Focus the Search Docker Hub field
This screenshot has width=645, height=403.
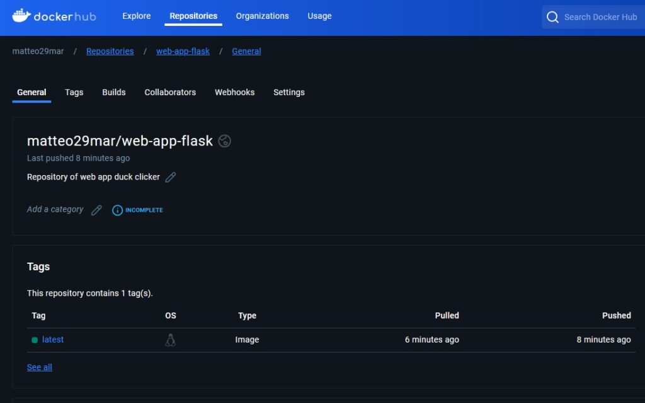click(593, 17)
